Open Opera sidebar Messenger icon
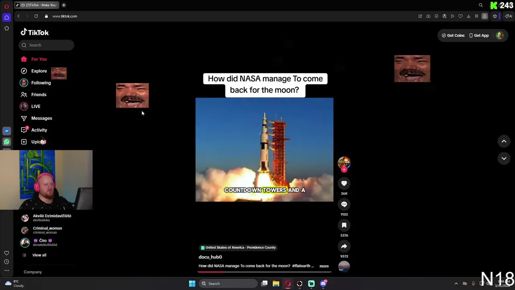 [6, 131]
